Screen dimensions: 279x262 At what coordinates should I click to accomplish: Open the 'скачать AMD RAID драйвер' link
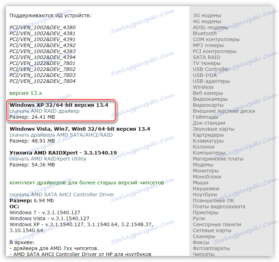pos(44,111)
